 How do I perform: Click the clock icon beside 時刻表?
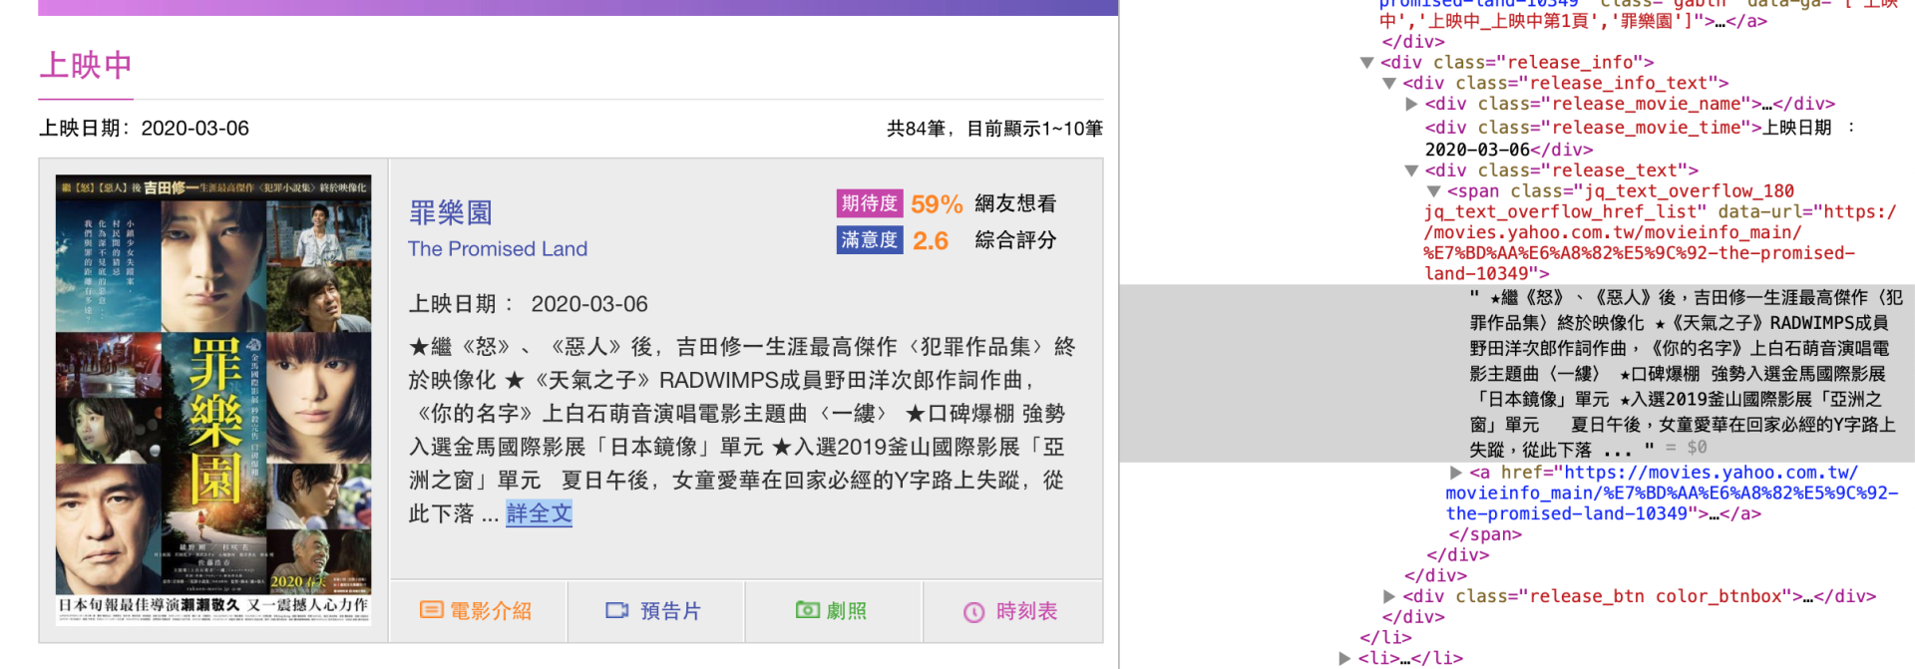[x=974, y=612]
